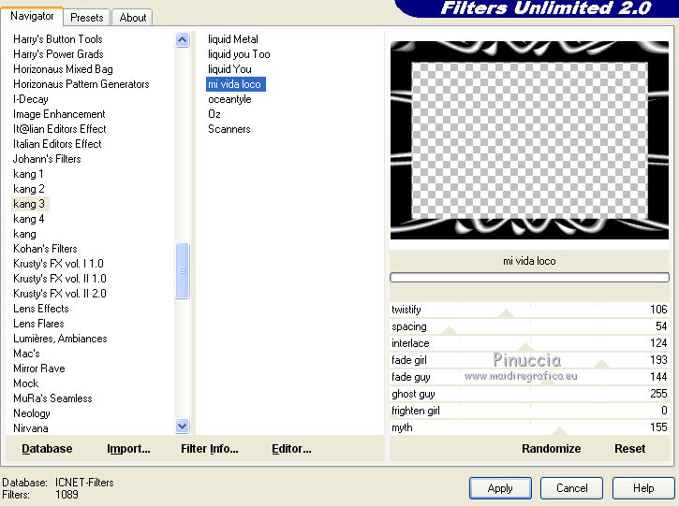679x506 pixels.
Task: Click the scroll down arrow of filter list
Action: [183, 426]
